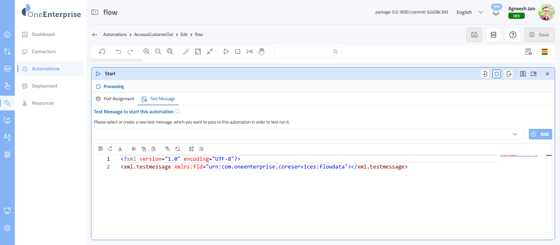The image size is (560, 245).
Task: Switch to the Port Assignment tab
Action: [x=115, y=99]
